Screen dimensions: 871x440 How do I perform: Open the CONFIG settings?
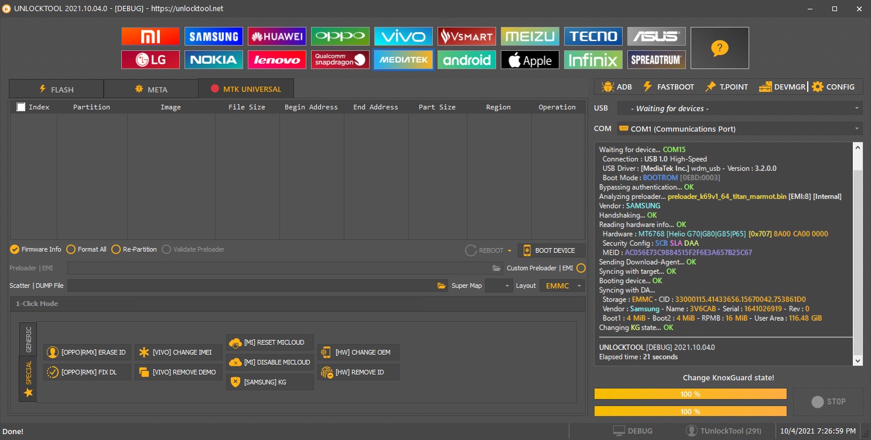pyautogui.click(x=833, y=87)
